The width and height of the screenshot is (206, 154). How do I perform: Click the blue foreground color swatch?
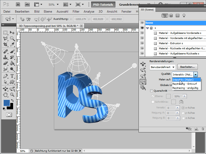click(7, 103)
